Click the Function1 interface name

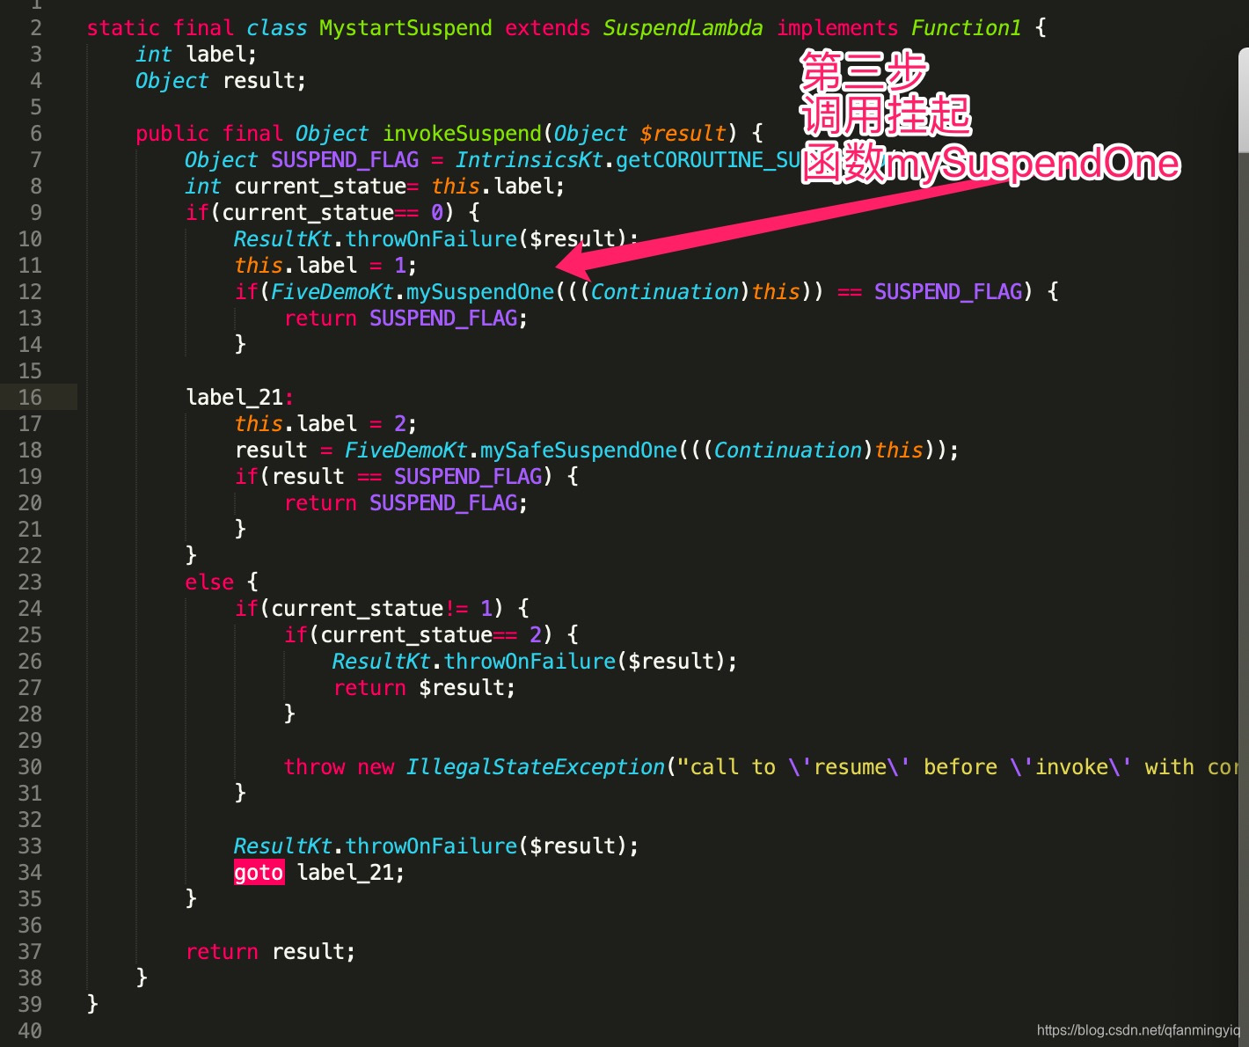(x=966, y=28)
